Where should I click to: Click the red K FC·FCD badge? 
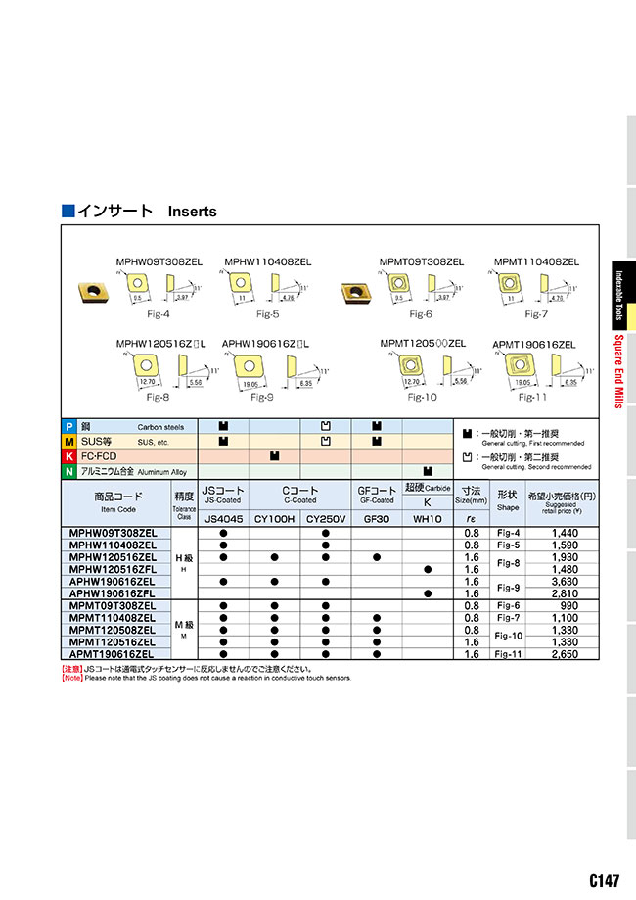coord(68,456)
